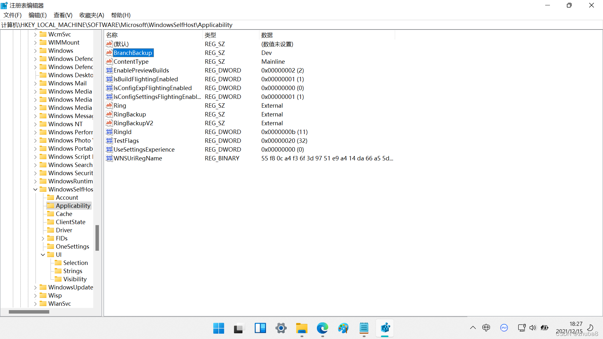Sort values by the 数据 column header
The image size is (603, 339).
[327, 35]
